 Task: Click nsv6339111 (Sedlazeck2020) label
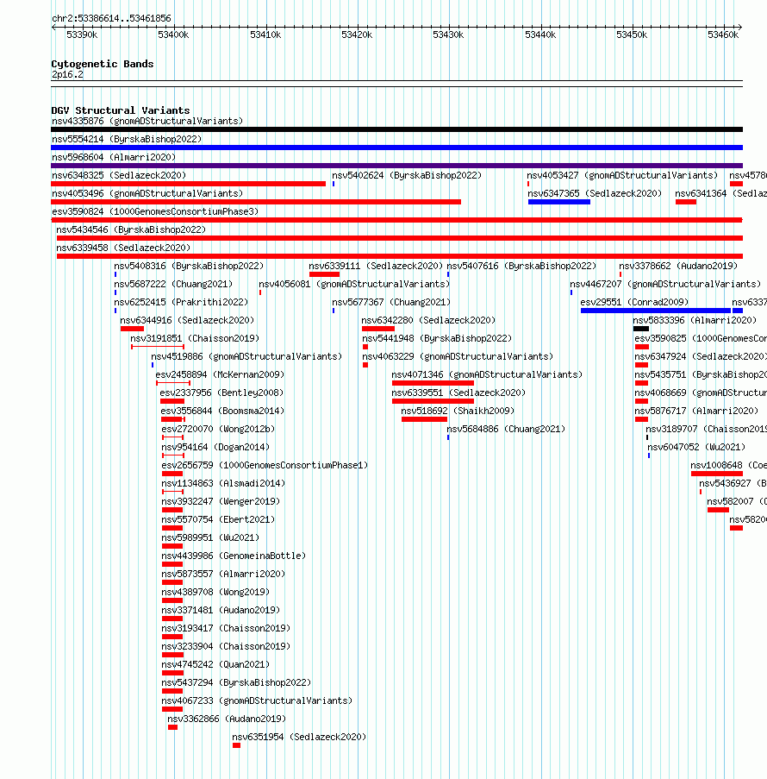coord(376,267)
